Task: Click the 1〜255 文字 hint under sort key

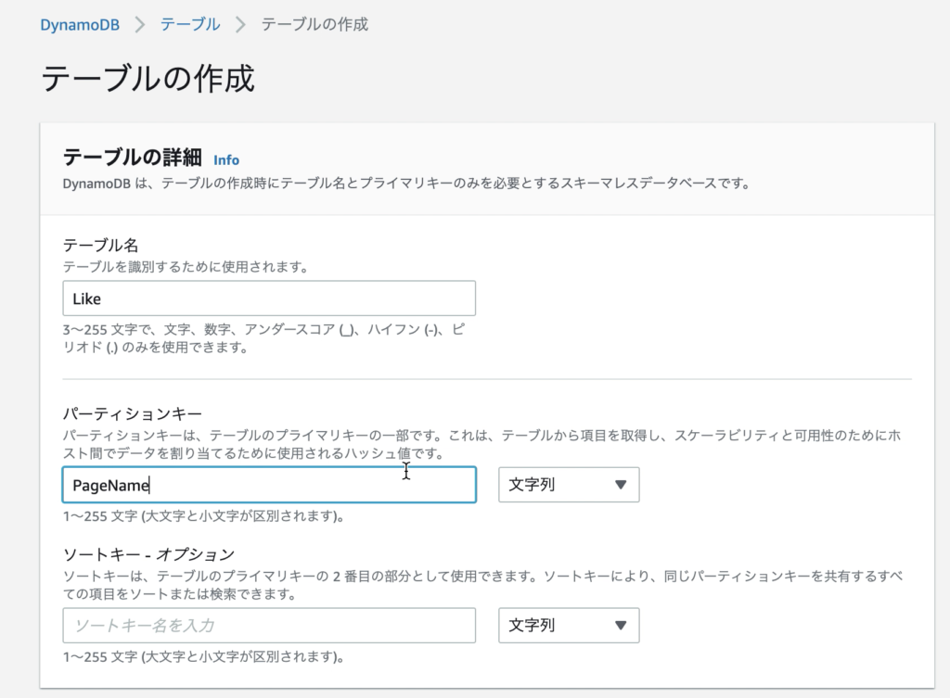Action: pos(203,657)
